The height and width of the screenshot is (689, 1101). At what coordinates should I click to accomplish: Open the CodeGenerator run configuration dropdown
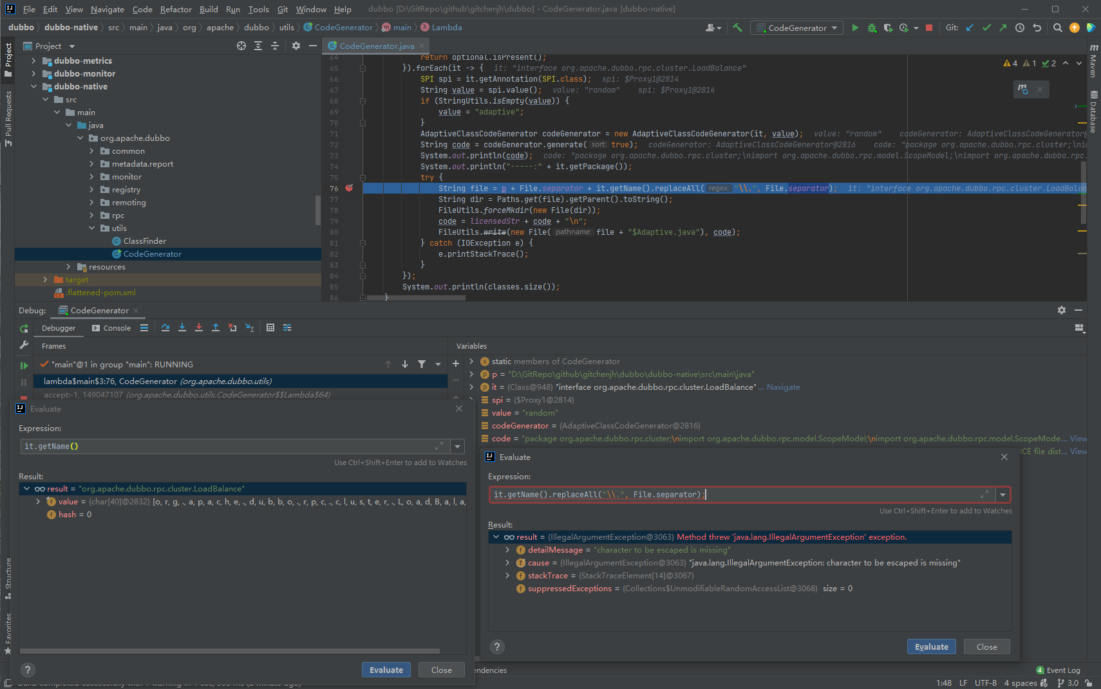[797, 28]
